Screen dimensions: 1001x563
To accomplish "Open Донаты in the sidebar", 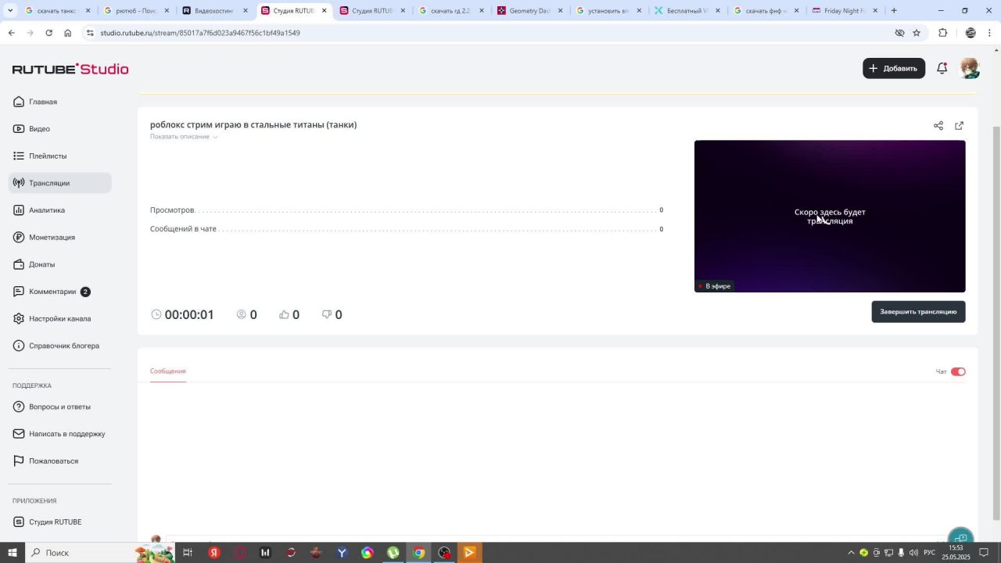I will (x=59, y=264).
